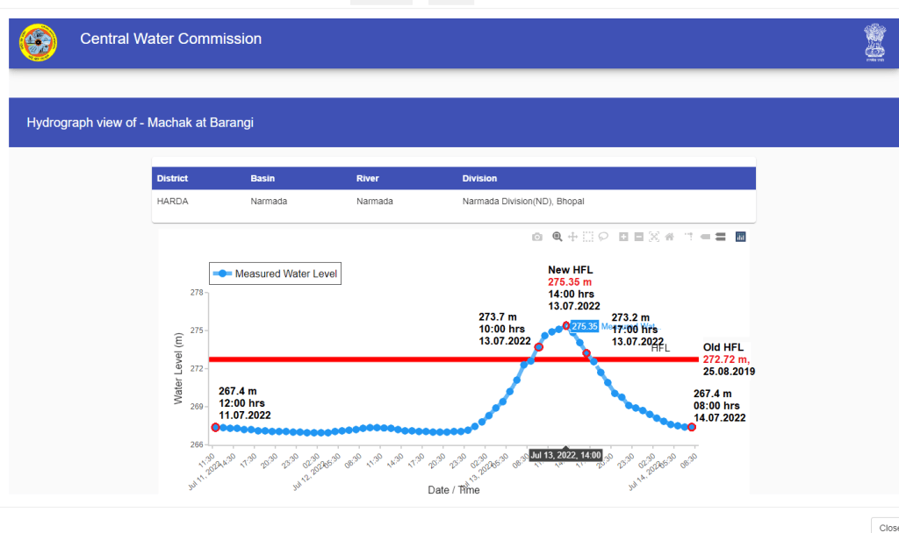Zoom in using the plus icon

click(623, 237)
